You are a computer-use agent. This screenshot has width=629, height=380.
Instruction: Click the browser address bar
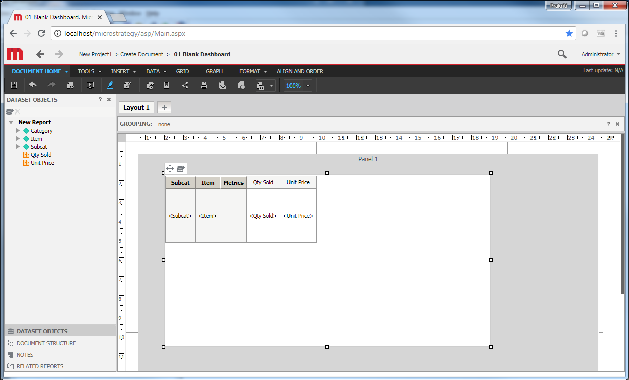202,33
